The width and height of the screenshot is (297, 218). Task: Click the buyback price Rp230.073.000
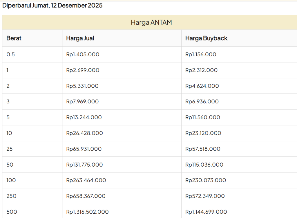(x=206, y=180)
